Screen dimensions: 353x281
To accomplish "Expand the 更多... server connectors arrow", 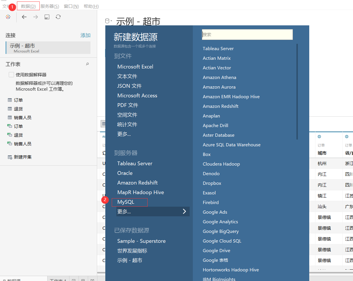I will coord(184,211).
